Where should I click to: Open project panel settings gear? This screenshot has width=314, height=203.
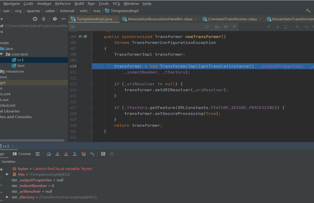(x=55, y=19)
